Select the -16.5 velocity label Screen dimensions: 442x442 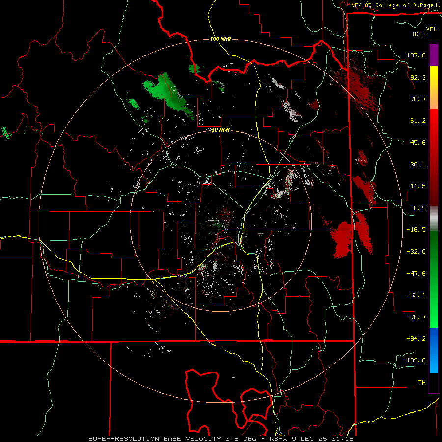coord(416,230)
